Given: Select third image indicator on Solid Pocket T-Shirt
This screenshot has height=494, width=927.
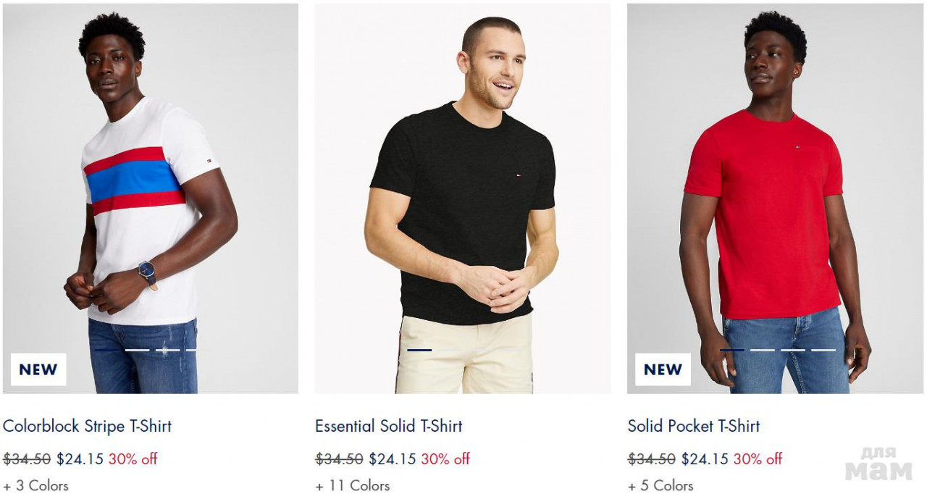Looking at the screenshot, I should (x=793, y=350).
